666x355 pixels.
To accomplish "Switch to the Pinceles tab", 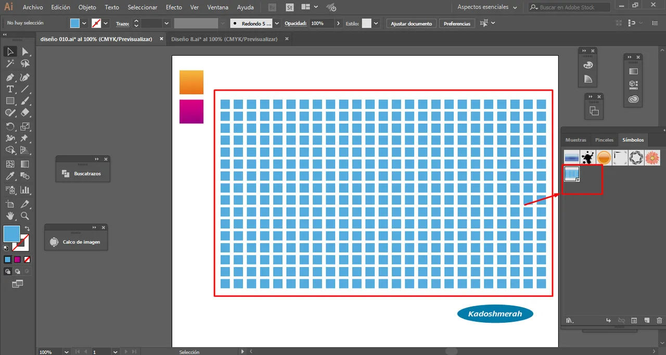I will point(604,140).
